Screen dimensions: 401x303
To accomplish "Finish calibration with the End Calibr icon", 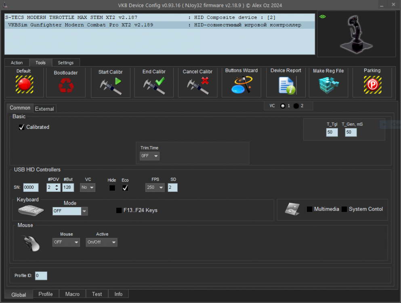I will tap(154, 86).
